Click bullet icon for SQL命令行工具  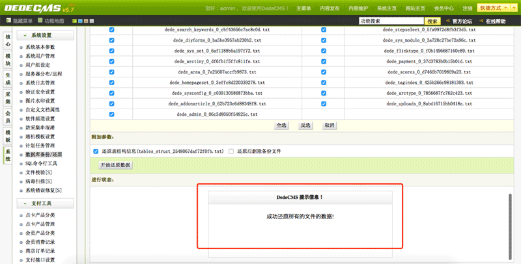coord(21,164)
